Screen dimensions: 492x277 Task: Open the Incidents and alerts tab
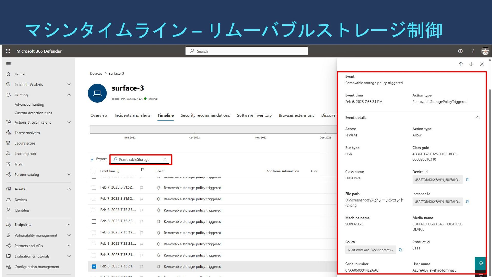(132, 115)
